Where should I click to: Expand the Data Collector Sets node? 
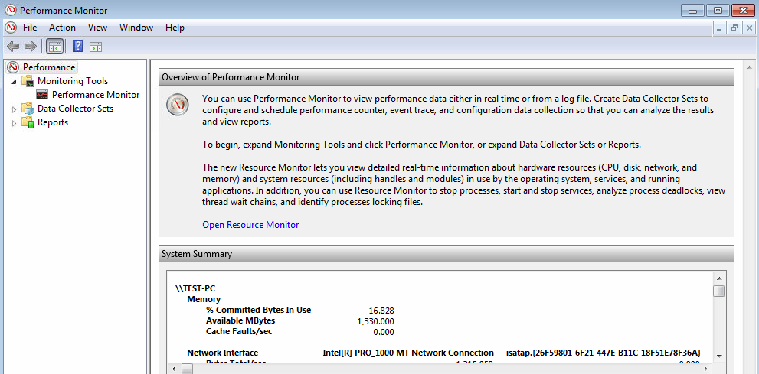pyautogui.click(x=14, y=109)
